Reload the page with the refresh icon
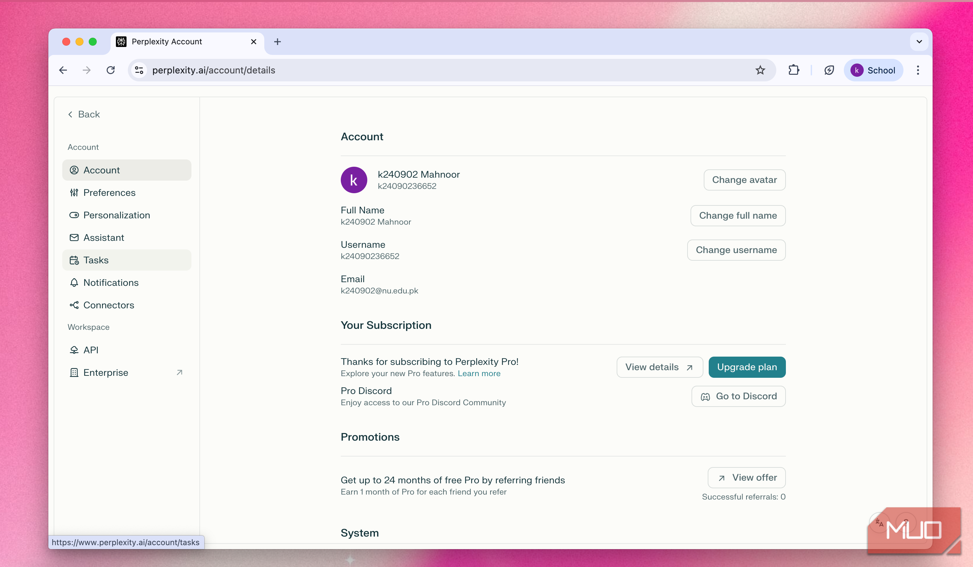The height and width of the screenshot is (567, 973). coord(111,70)
